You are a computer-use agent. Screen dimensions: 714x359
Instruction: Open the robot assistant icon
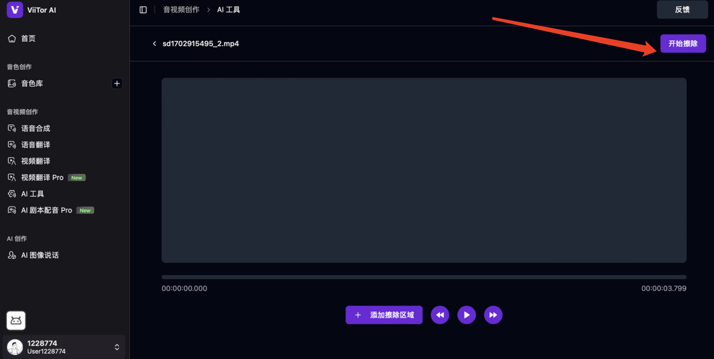point(16,321)
